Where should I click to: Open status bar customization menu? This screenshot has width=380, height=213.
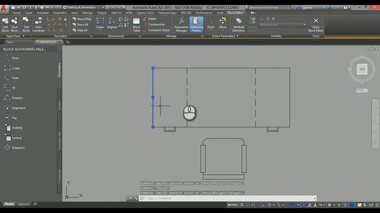378,205
